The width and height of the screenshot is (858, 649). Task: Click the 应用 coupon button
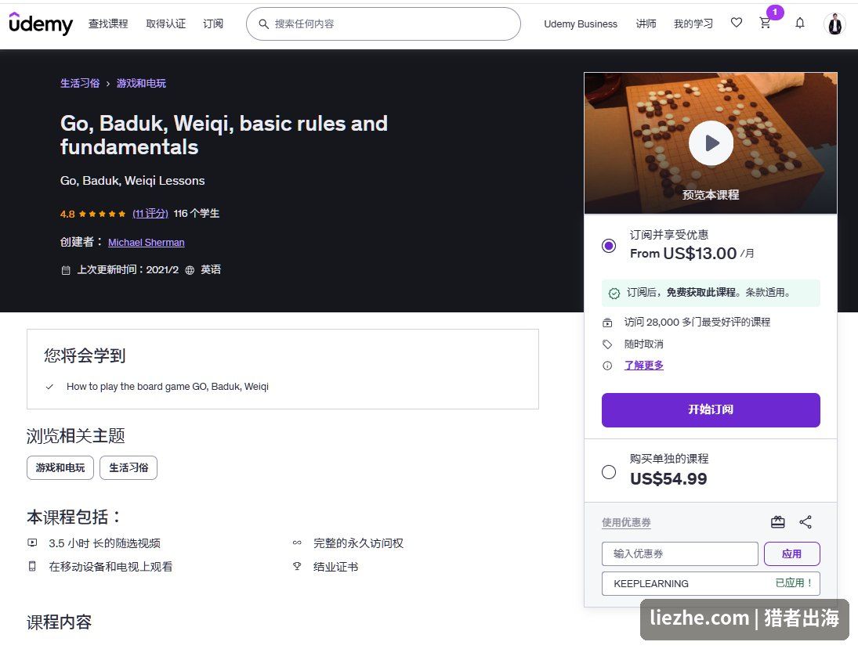click(792, 553)
